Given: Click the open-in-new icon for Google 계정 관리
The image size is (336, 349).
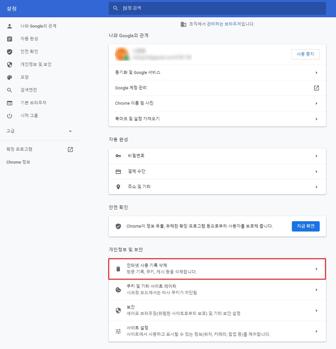Looking at the screenshot, I should [317, 88].
